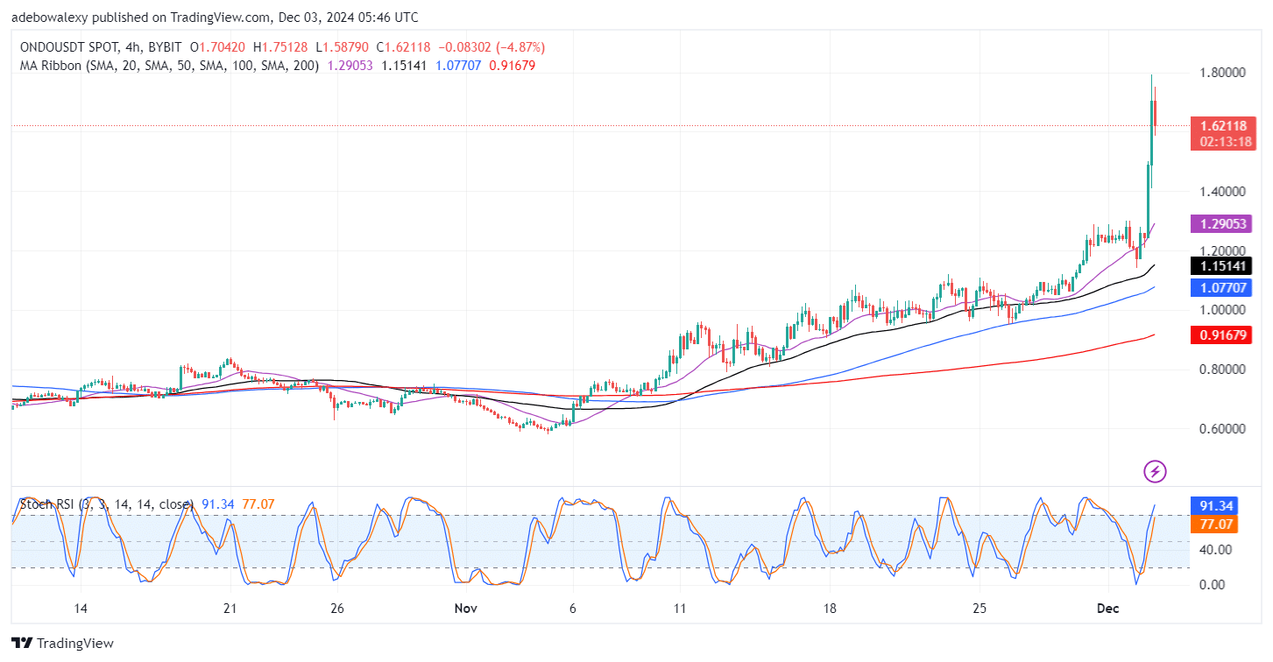Image resolution: width=1273 pixels, height=662 pixels.
Task: Click the countdown timer 02:13:18
Action: (x=1225, y=141)
